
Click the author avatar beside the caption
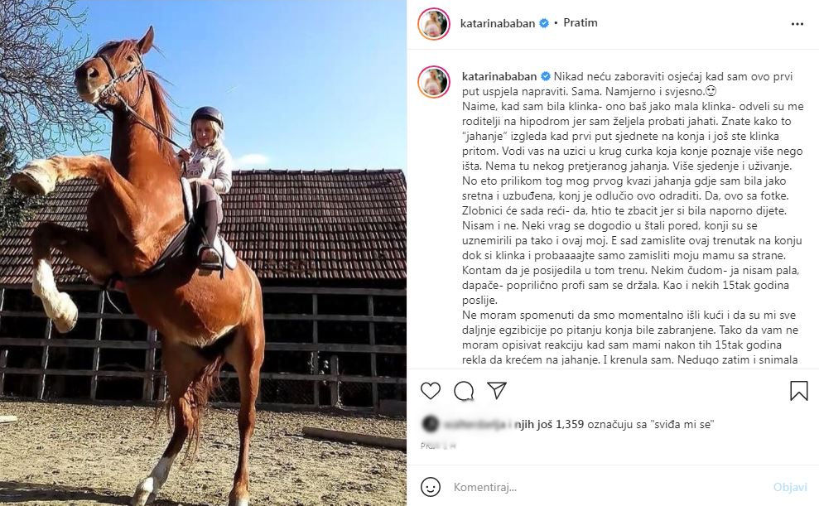pos(434,82)
